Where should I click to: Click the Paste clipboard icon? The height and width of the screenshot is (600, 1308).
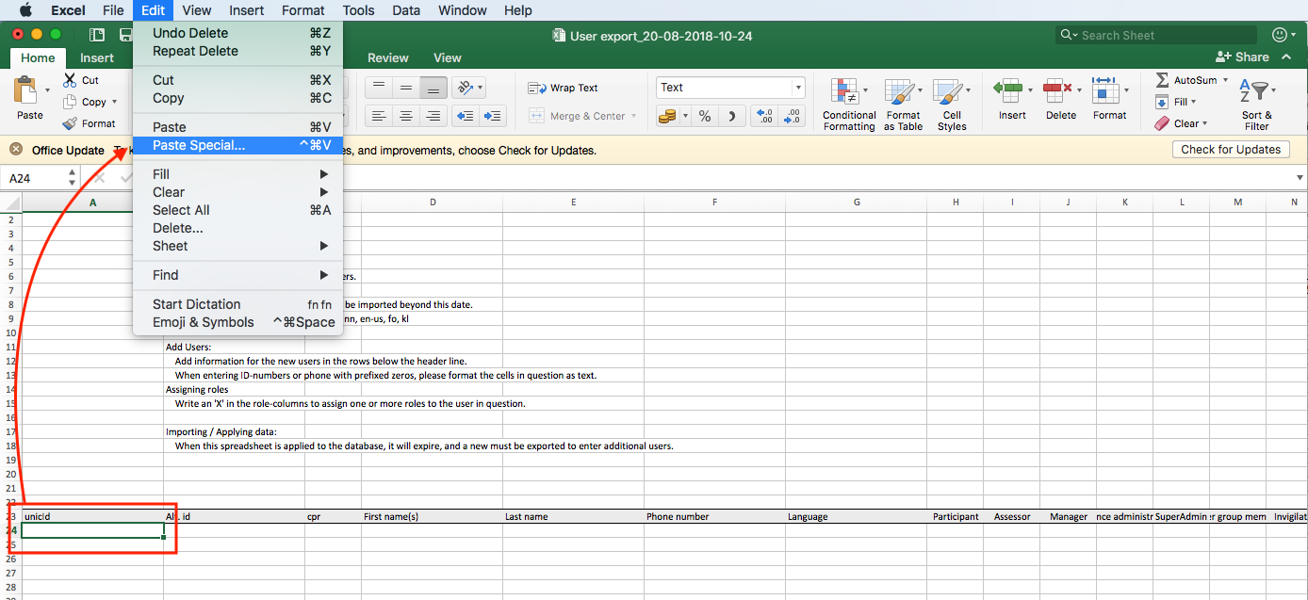25,91
